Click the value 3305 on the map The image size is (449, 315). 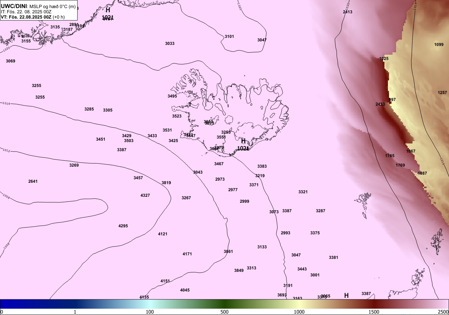[108, 110]
